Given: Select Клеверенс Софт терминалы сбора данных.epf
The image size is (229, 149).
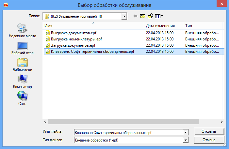Looking at the screenshot, I should pos(92,52).
